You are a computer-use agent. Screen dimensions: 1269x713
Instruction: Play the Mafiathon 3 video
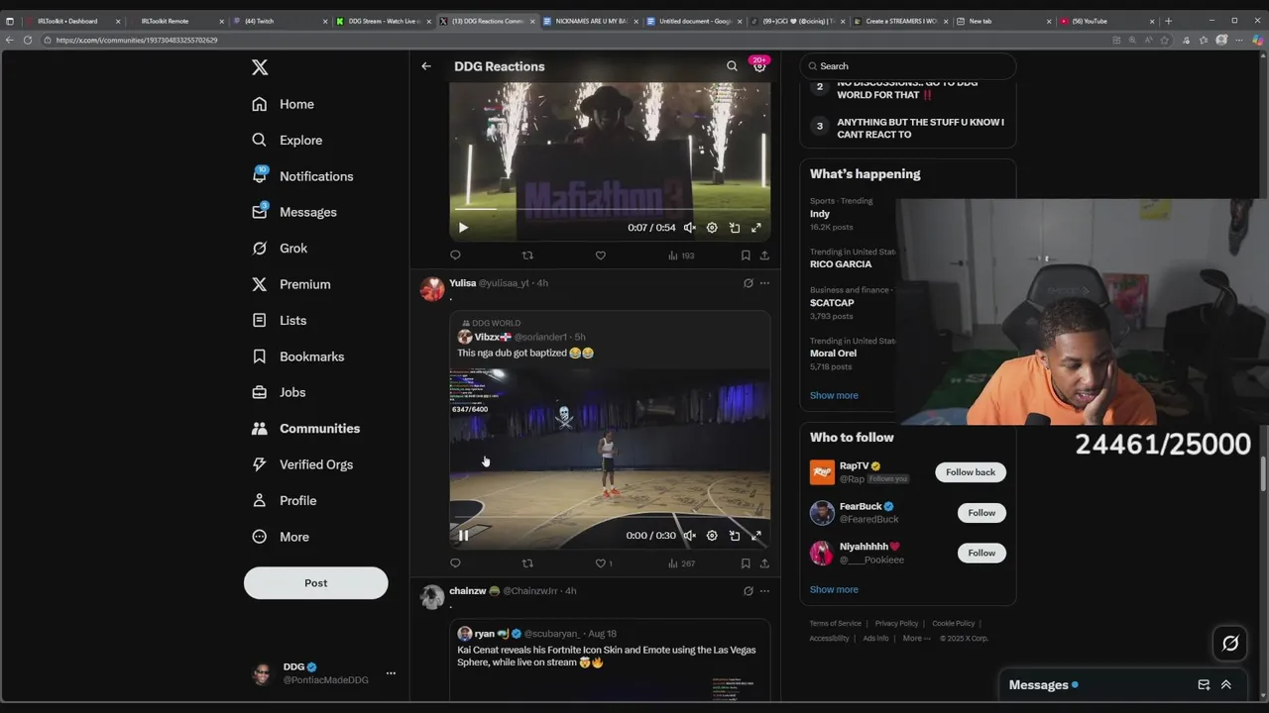click(463, 228)
